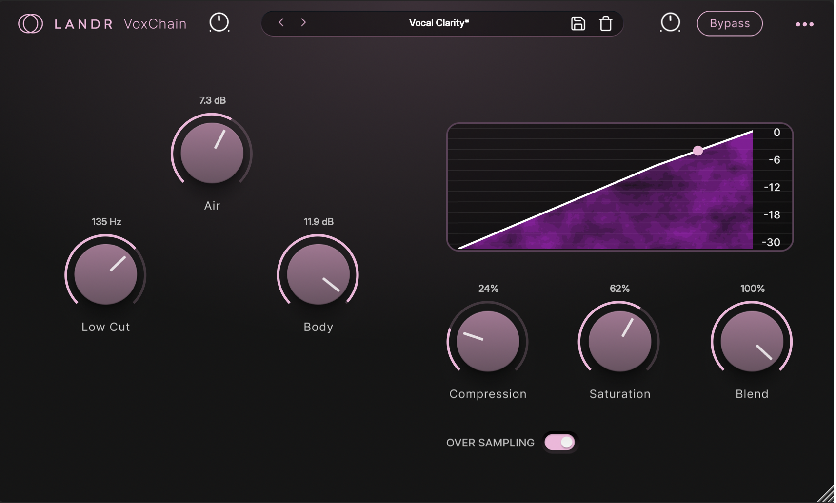Click the 11.9 dB Body value
This screenshot has height=503, width=836.
coord(319,222)
